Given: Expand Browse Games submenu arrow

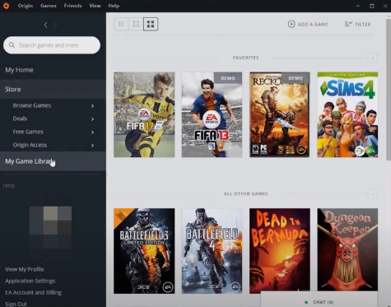Looking at the screenshot, I should pyautogui.click(x=92, y=106).
